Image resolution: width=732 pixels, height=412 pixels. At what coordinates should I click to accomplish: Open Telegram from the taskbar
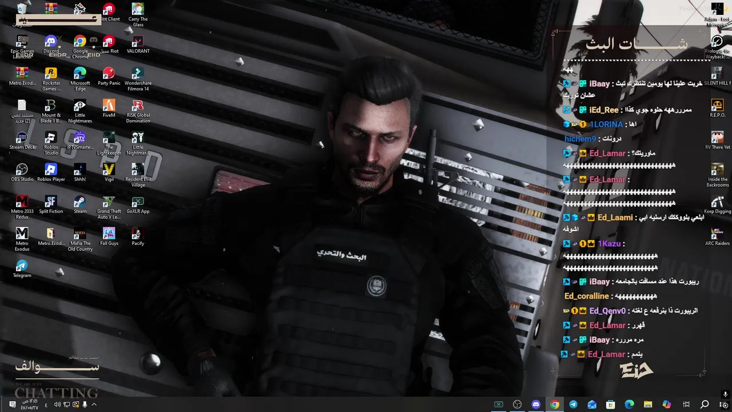pos(573,405)
